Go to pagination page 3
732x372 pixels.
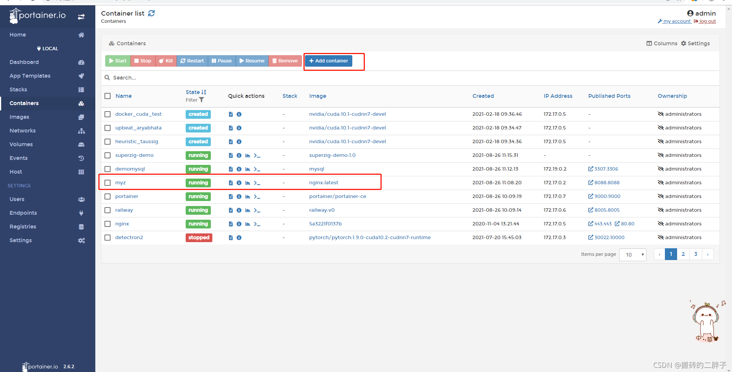point(696,254)
